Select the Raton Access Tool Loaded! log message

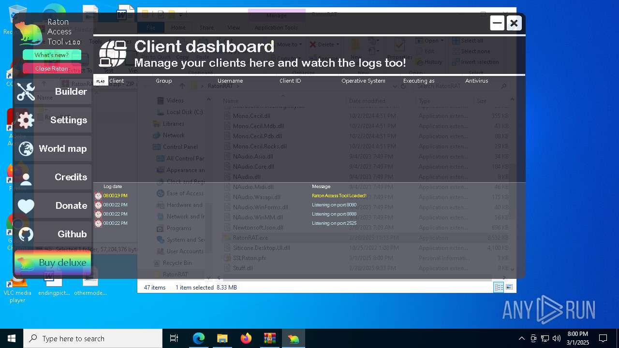339,196
